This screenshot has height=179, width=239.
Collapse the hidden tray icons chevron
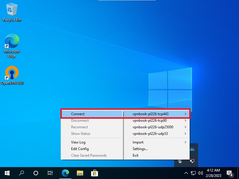tap(186, 173)
